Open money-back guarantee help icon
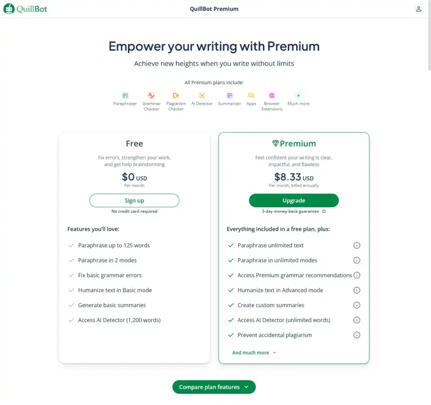Viewport: 431px width, 405px height. click(324, 212)
